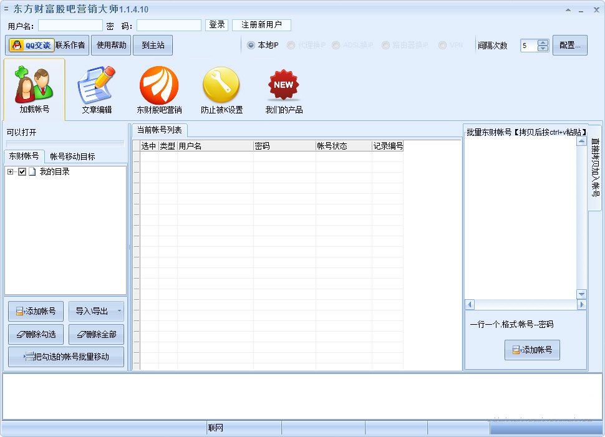Decrease the 间隔次数 spinner value

point(543,48)
